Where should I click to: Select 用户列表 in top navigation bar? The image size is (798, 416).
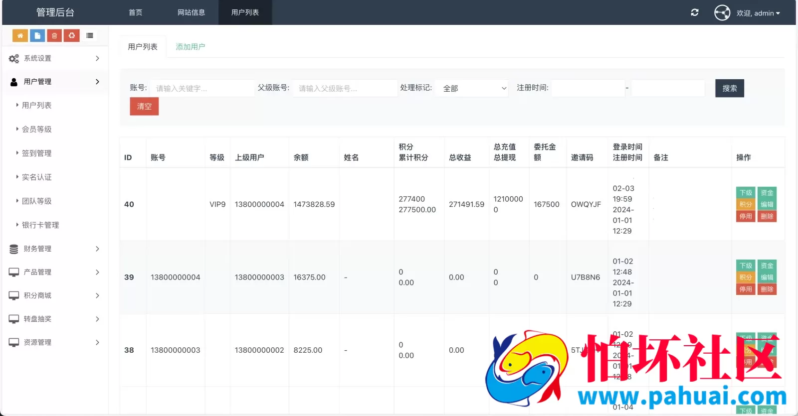point(245,12)
